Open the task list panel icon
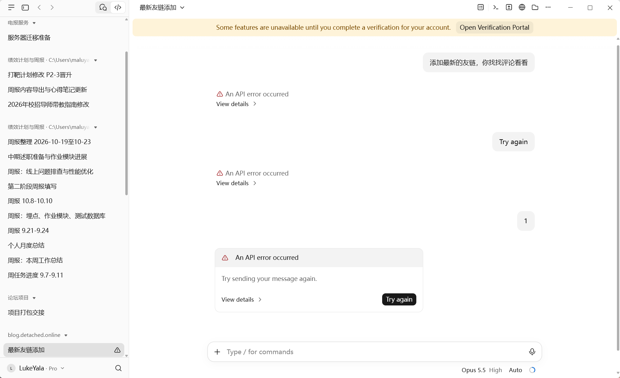 point(481,7)
